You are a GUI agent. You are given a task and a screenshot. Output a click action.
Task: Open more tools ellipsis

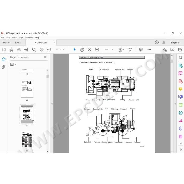[149, 49]
